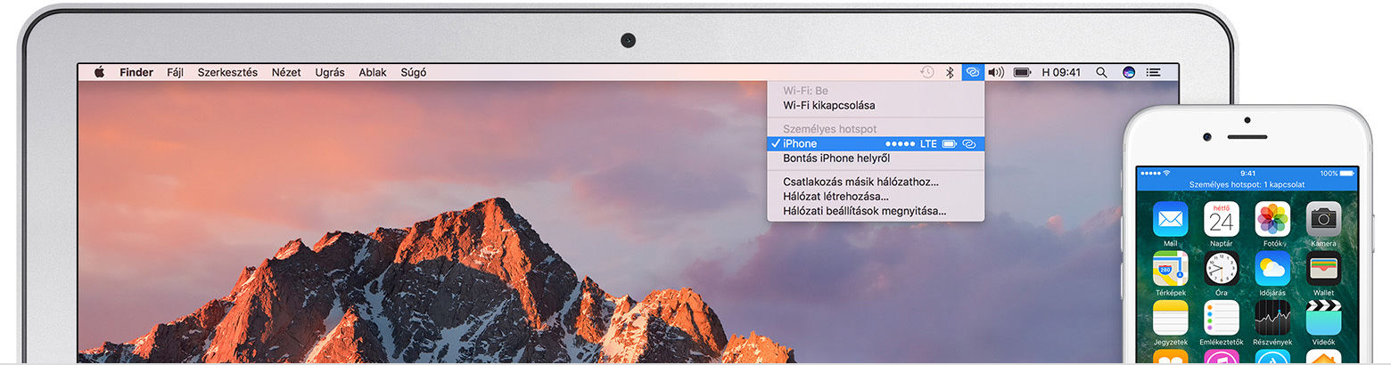Click the Personal Hotspot link icon in menu bar

(x=973, y=72)
